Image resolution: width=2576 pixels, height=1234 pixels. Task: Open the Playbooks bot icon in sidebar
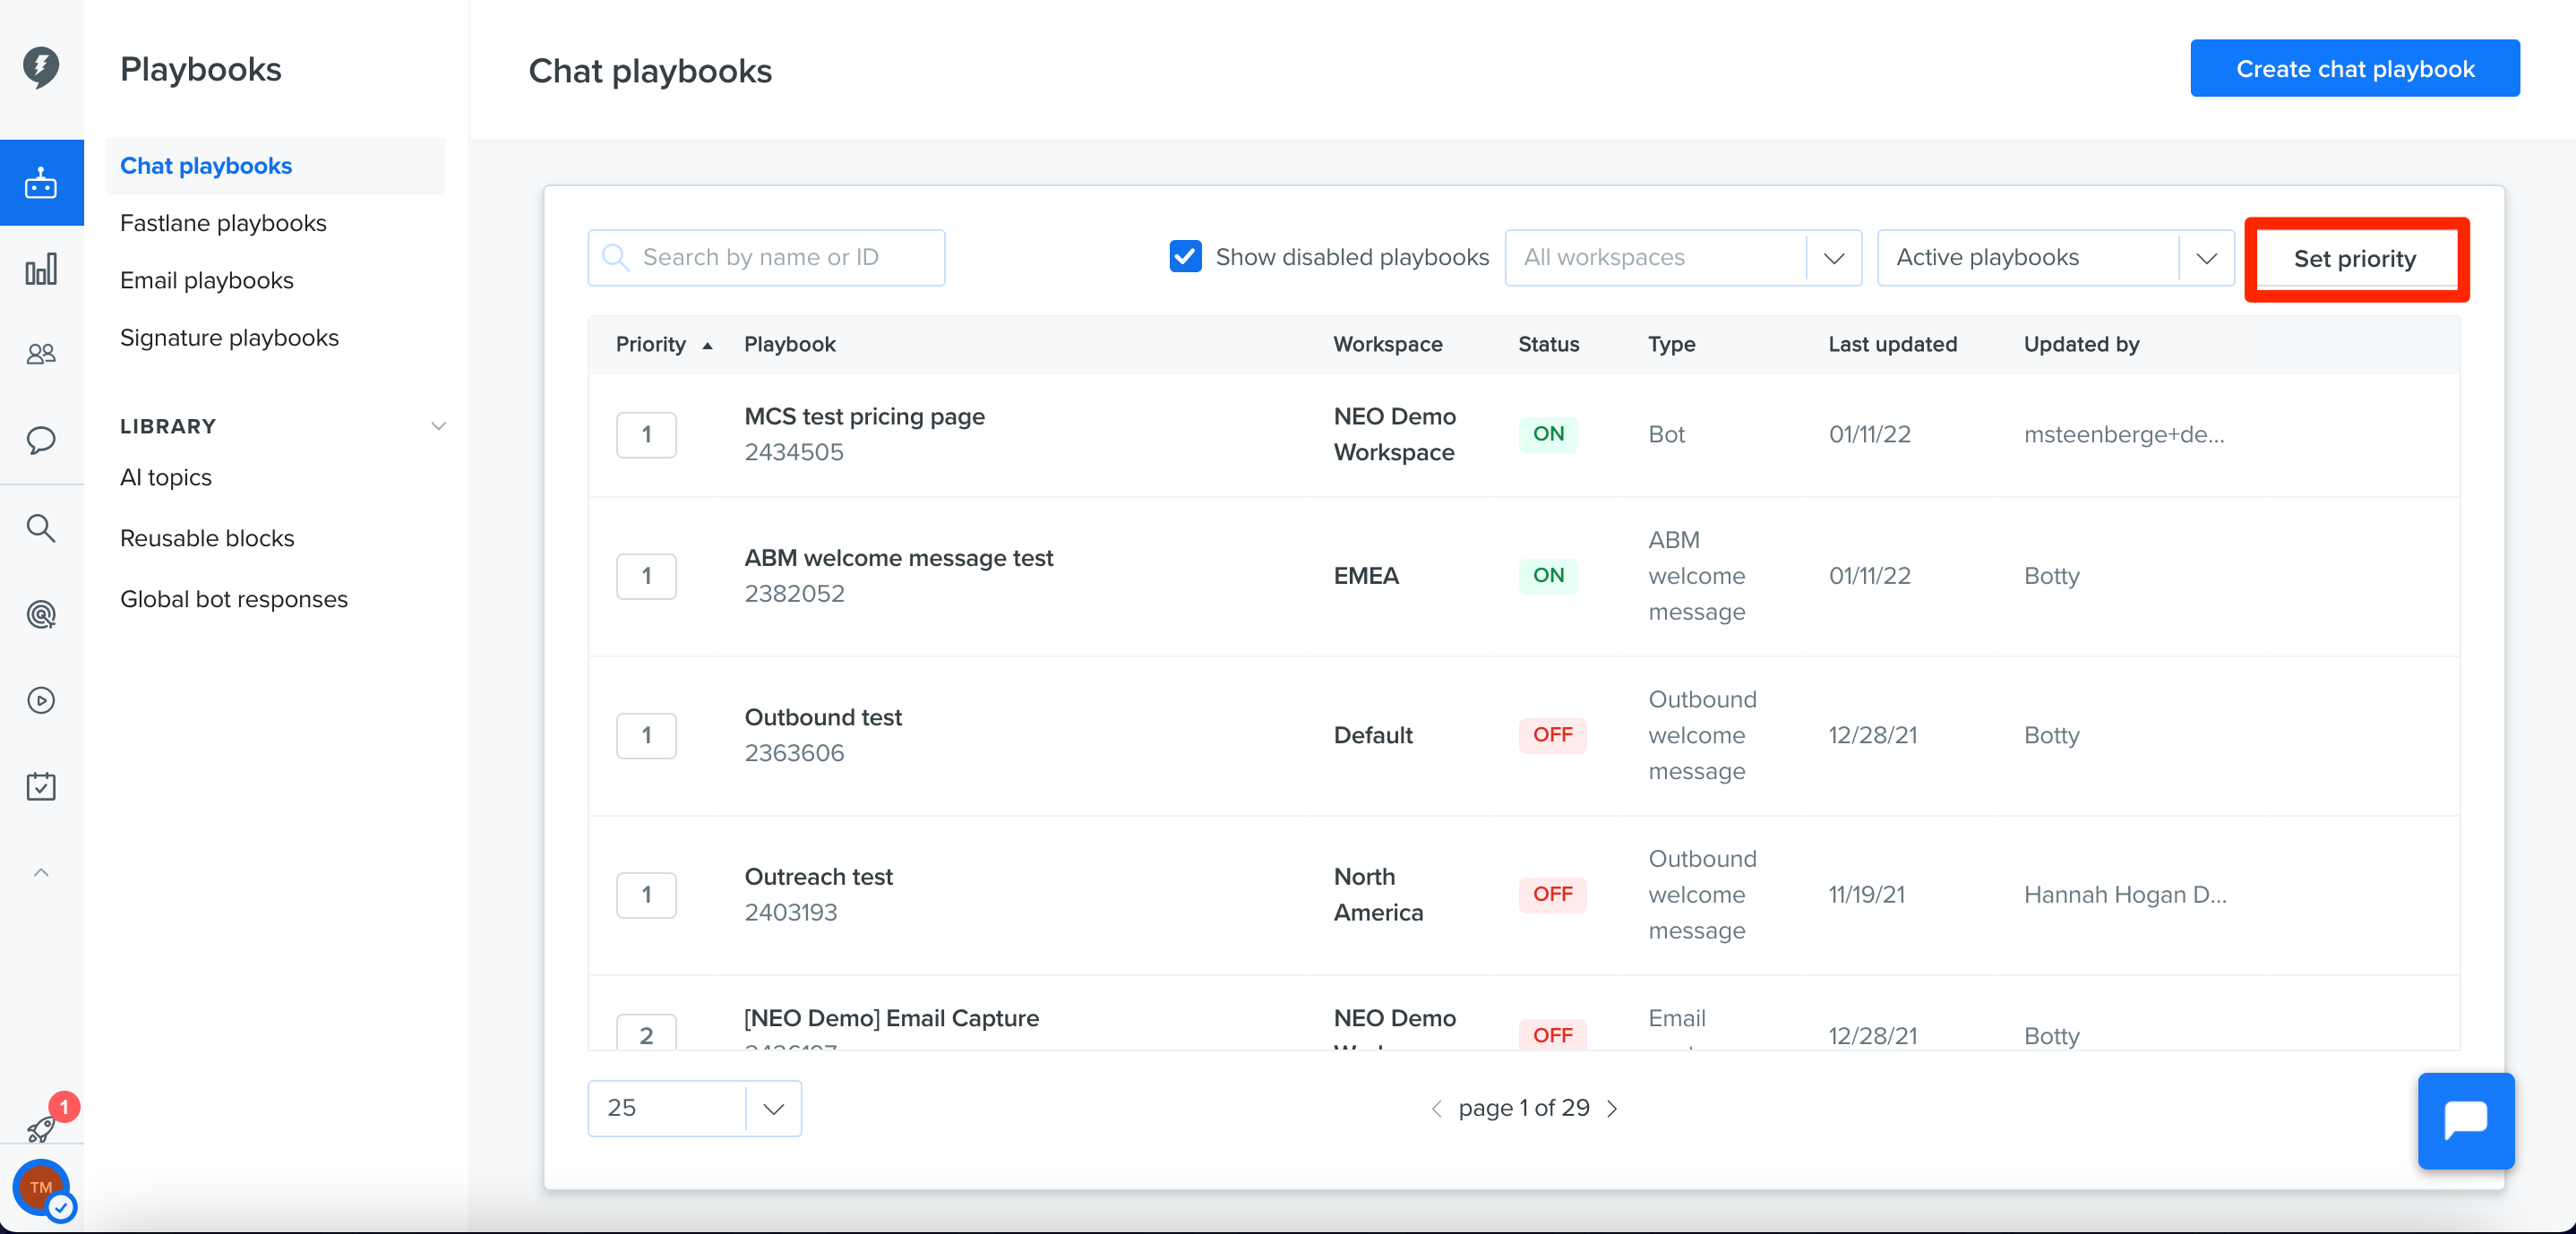pos(41,183)
